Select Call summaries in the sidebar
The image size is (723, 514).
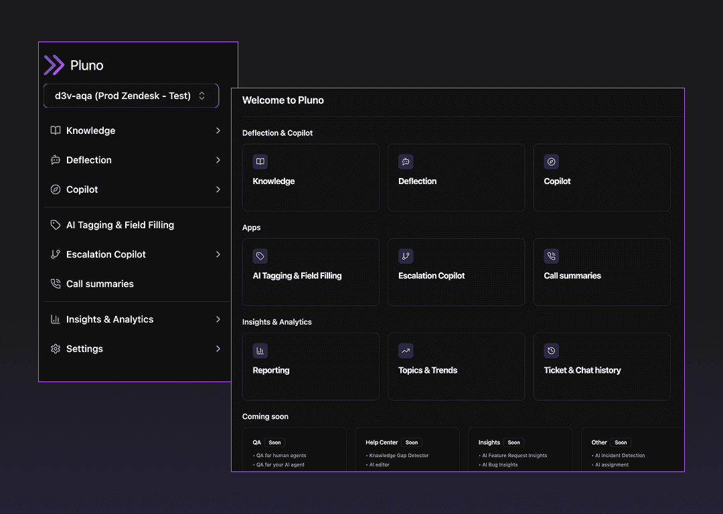click(x=100, y=284)
